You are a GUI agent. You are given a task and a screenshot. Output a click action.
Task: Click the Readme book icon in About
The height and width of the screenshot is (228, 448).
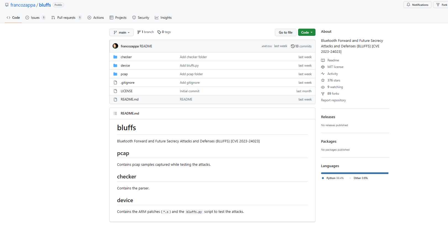(x=323, y=60)
